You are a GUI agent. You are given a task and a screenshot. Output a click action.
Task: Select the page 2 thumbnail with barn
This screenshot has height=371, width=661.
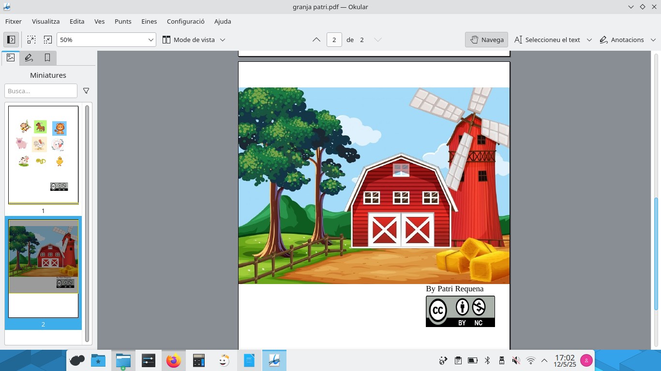43,269
